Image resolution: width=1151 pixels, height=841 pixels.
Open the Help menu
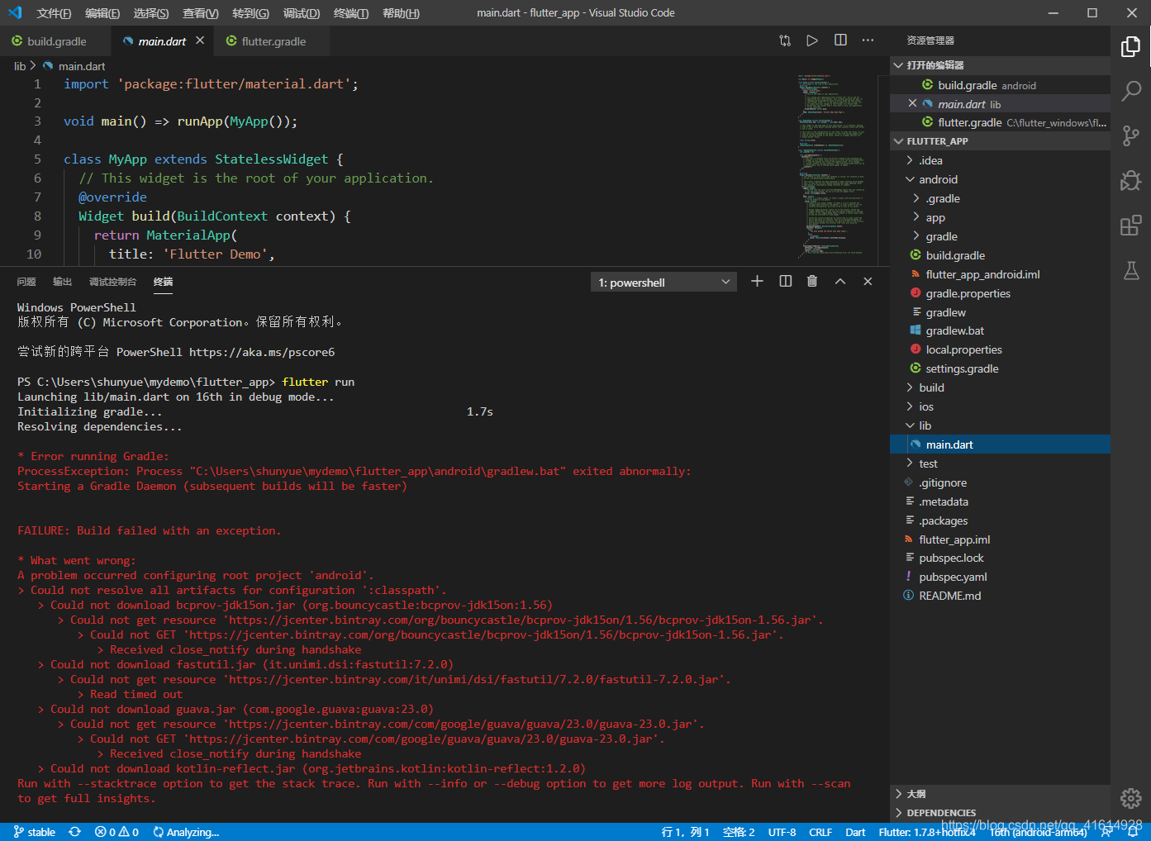[401, 13]
